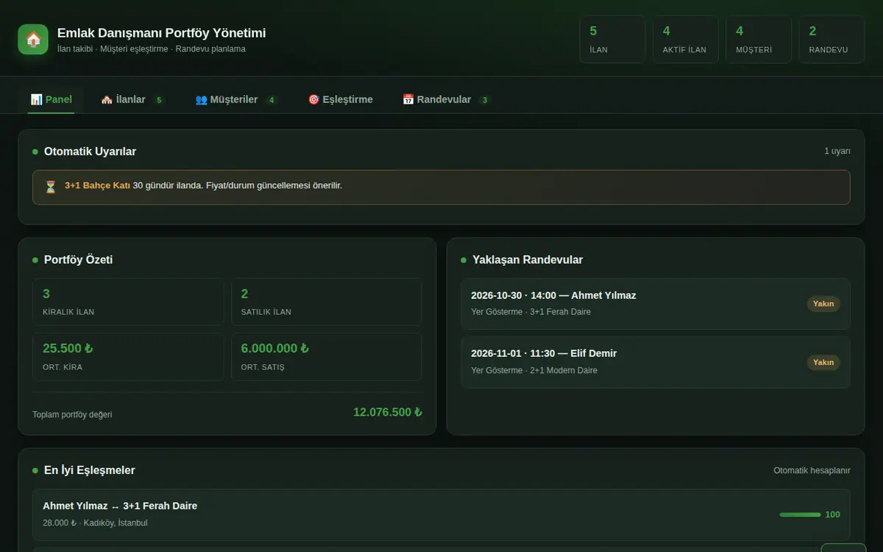Click the 'Otomatik hesaplanır' label

pos(812,470)
